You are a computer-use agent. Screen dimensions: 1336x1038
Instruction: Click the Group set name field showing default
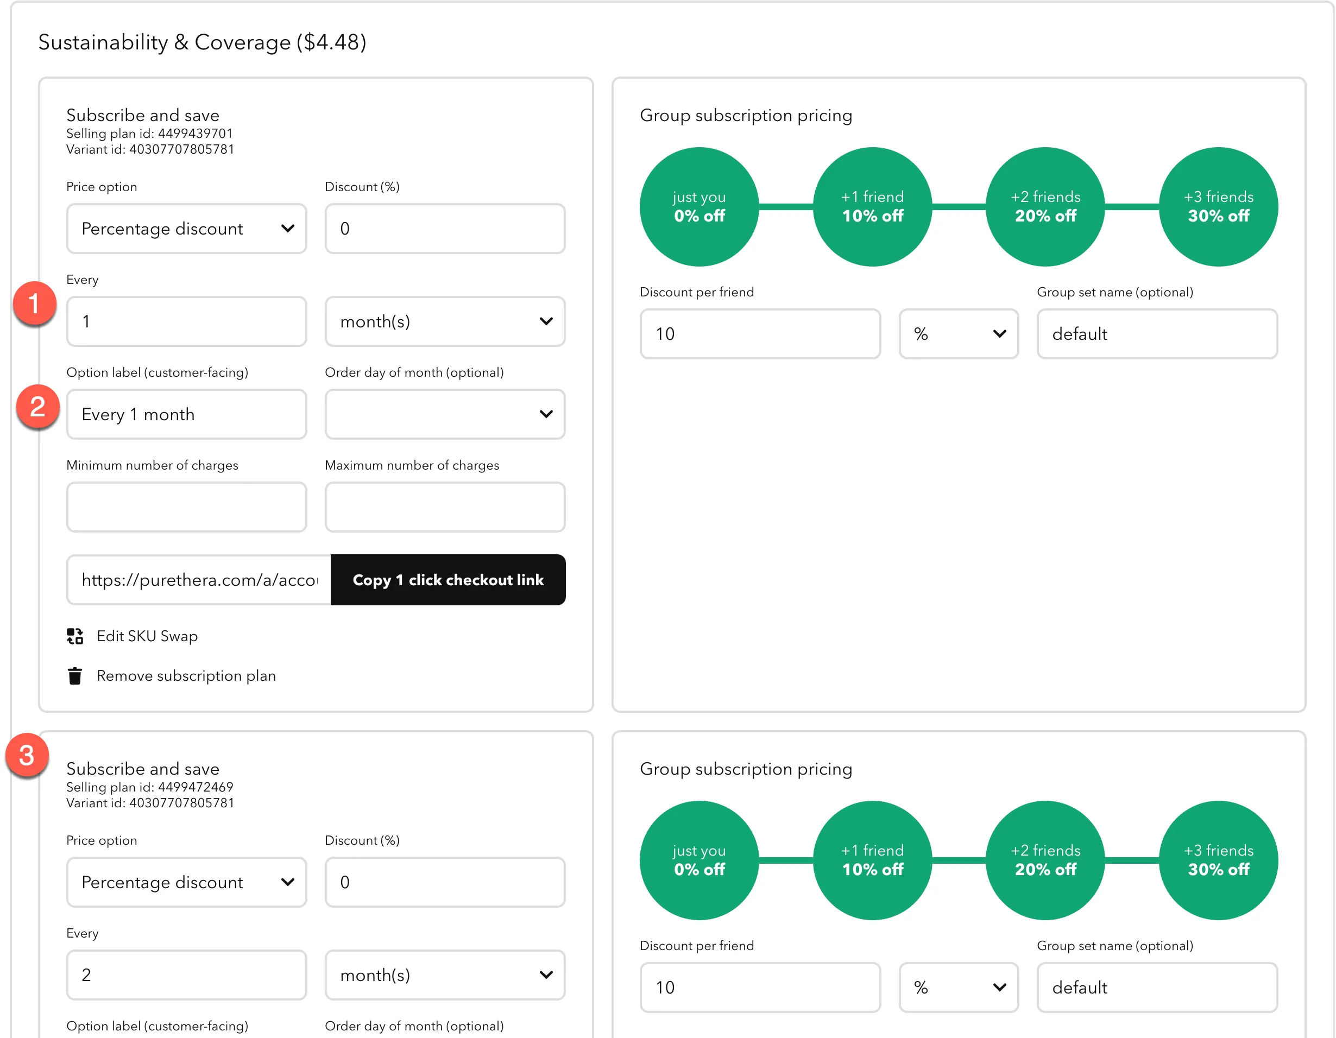(x=1156, y=334)
